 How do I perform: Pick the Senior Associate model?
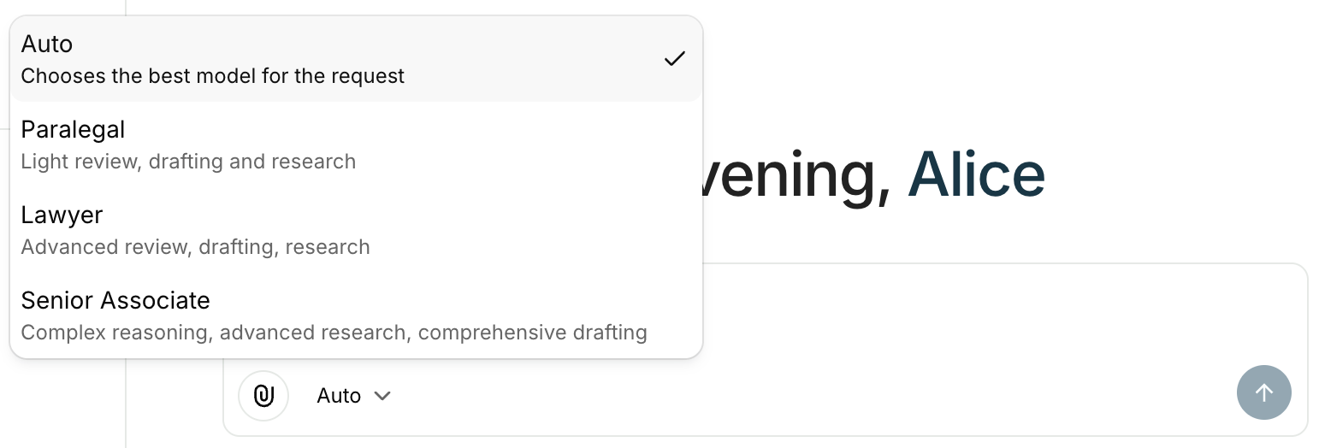(x=115, y=301)
